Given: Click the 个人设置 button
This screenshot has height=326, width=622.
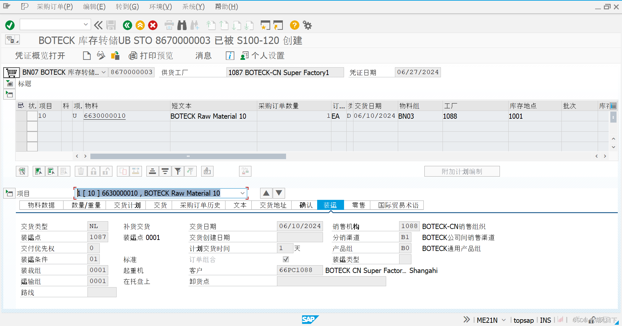Looking at the screenshot, I should (x=262, y=56).
